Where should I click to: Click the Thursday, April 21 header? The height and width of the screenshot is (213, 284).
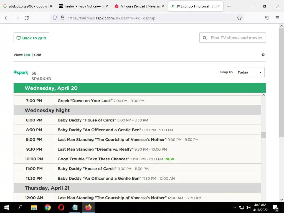(137, 188)
